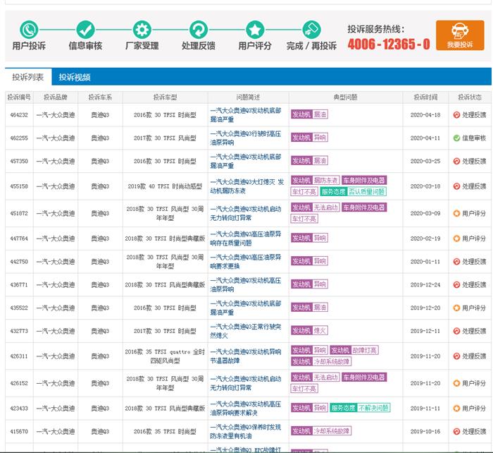The image size is (493, 453).
Task: Click the 完成/再投诉 step icon
Action: point(311,30)
